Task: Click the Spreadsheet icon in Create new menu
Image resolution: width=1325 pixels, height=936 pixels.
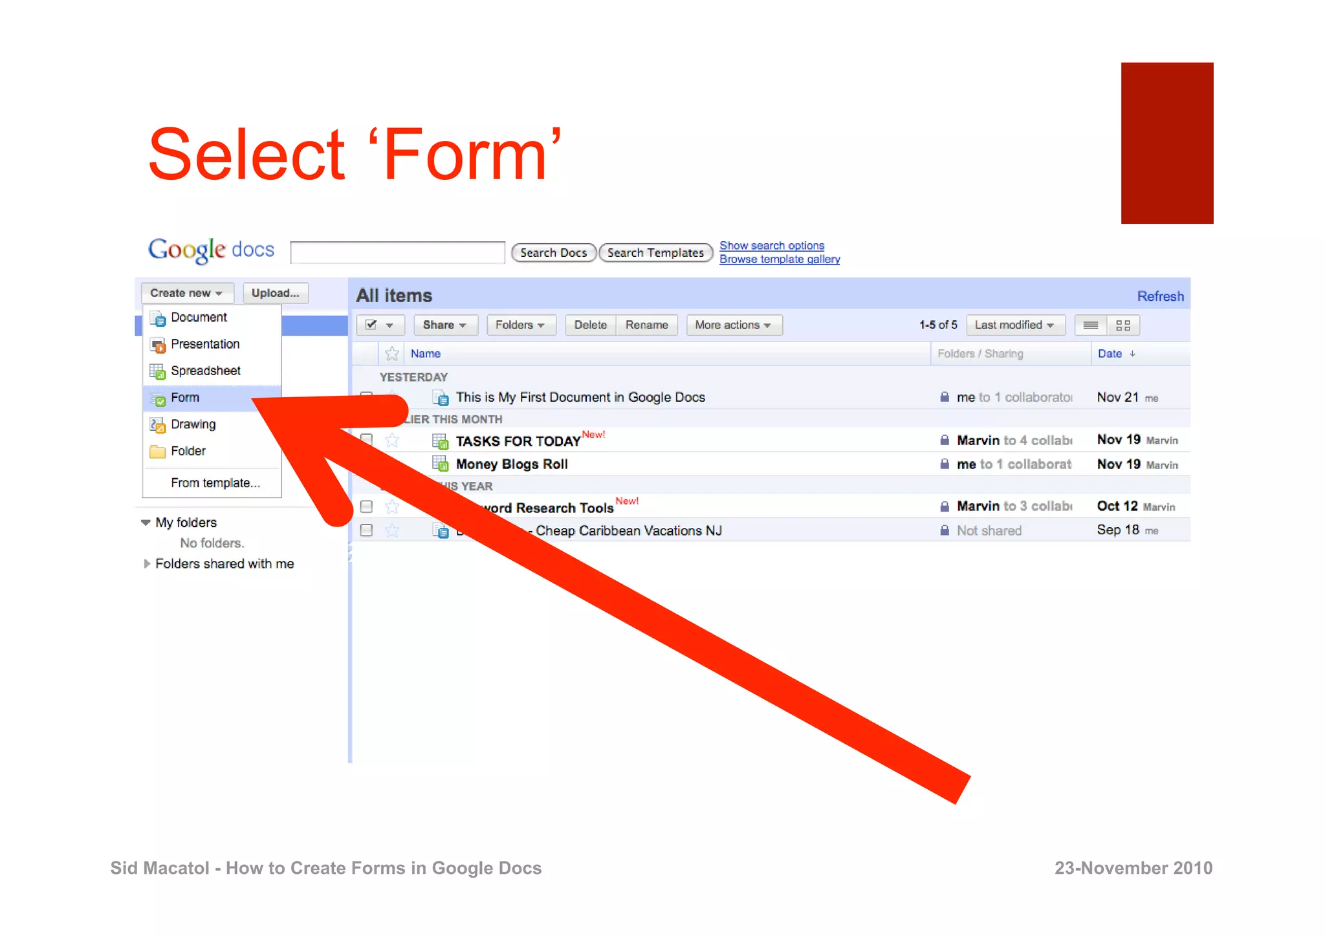Action: coord(157,371)
